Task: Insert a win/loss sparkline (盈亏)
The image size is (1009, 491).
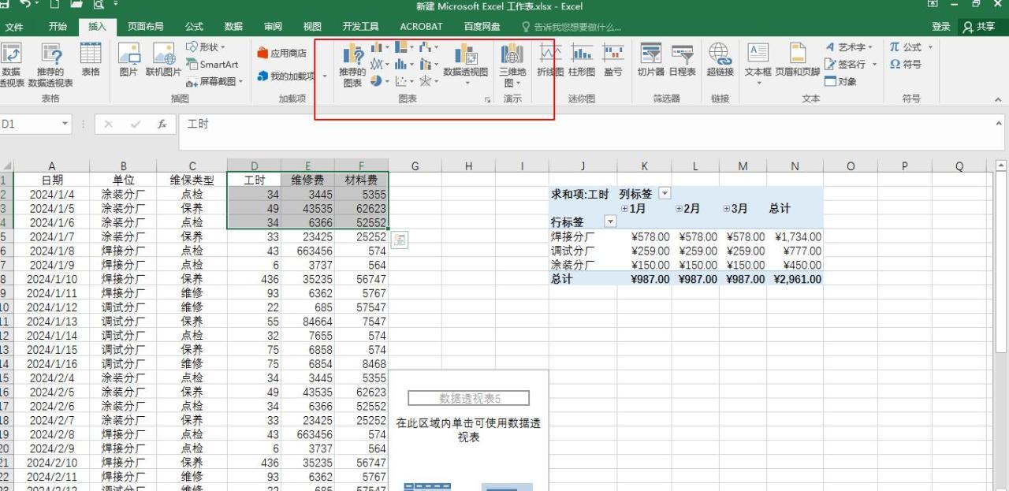Action: click(x=612, y=60)
